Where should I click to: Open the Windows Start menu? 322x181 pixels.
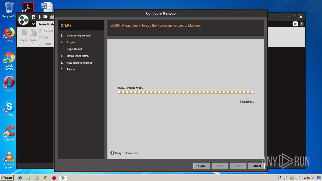tap(7, 177)
